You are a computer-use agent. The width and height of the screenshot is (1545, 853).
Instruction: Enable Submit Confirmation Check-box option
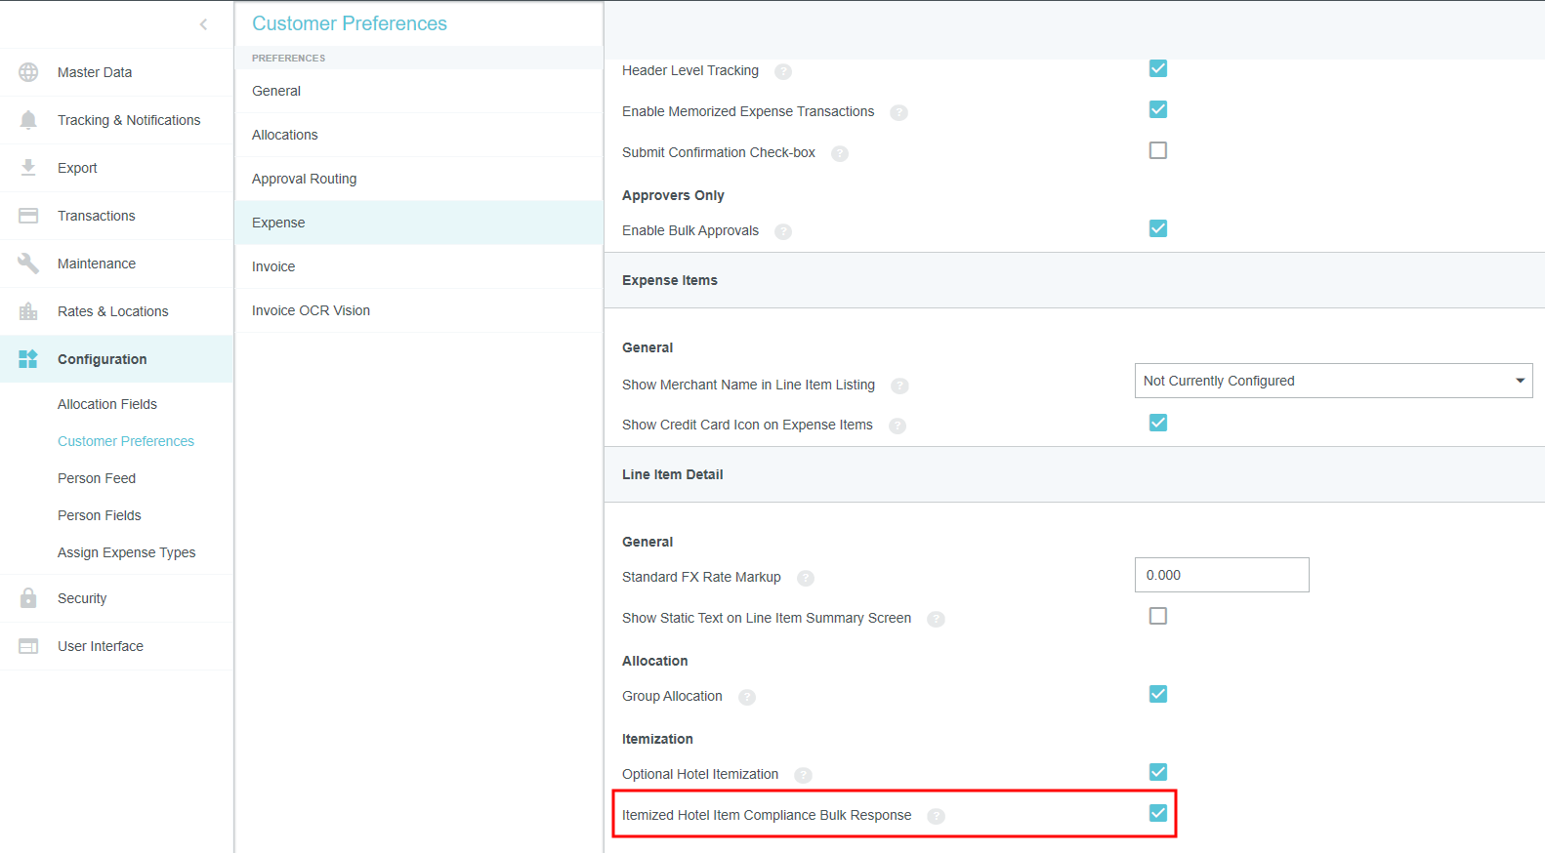pos(1158,150)
